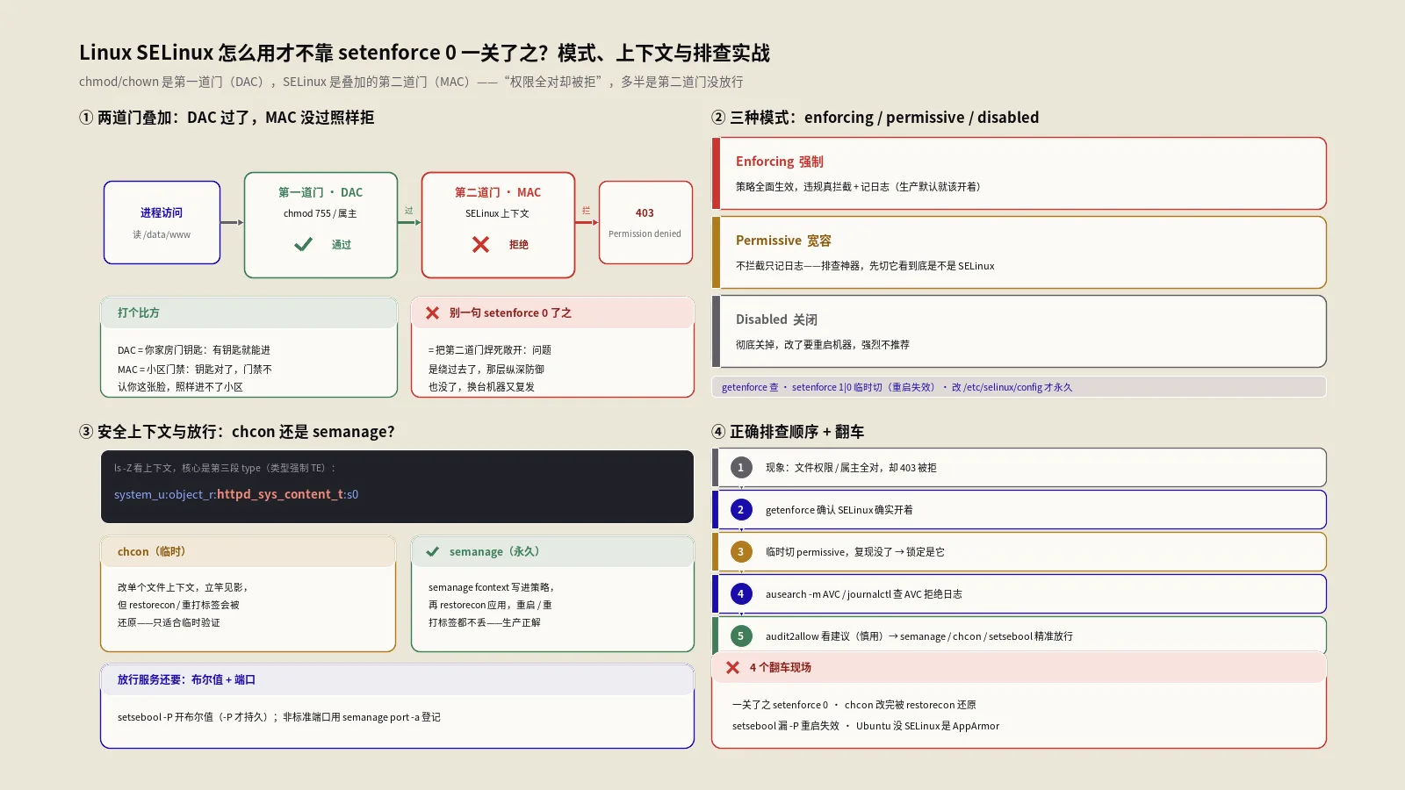This screenshot has width=1405, height=790.
Task: Click SELinux 上下文 text in the MAC box
Action: coord(498,213)
